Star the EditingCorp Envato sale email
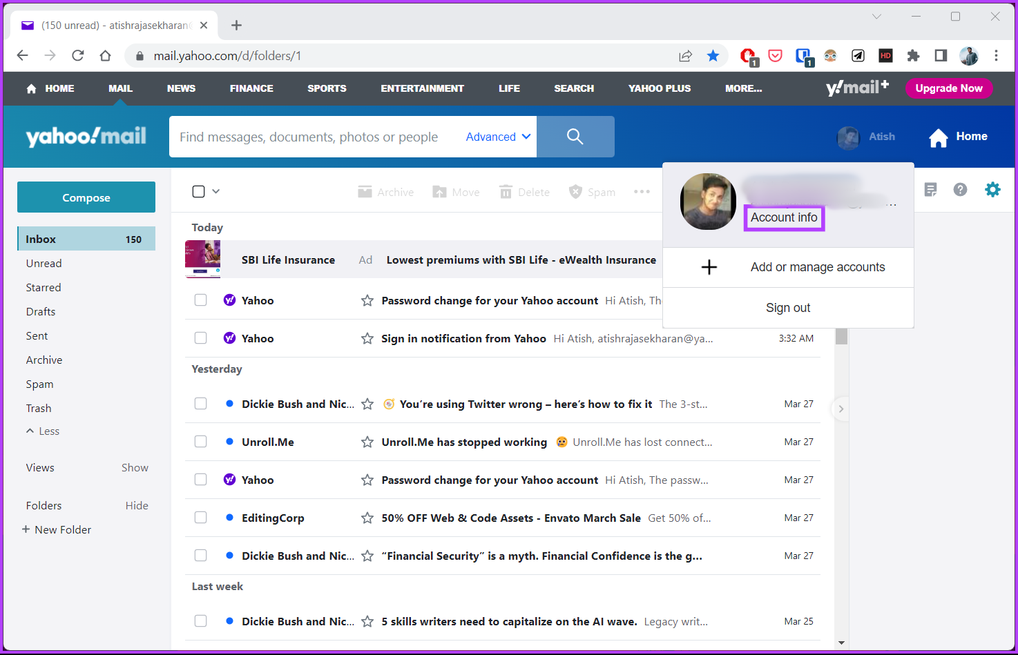The height and width of the screenshot is (655, 1018). pyautogui.click(x=367, y=517)
